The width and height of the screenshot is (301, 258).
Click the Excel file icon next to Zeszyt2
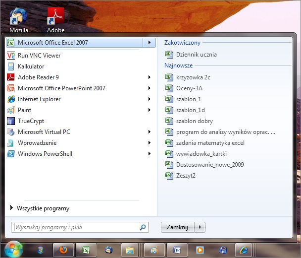pos(169,176)
